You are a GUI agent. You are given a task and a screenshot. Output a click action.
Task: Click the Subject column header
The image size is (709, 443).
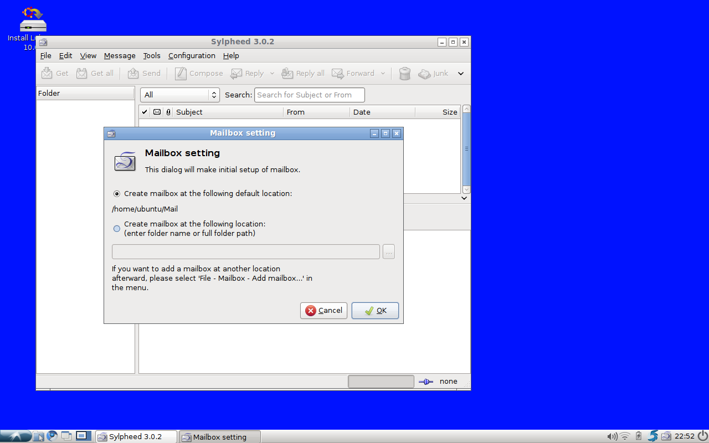click(x=228, y=112)
